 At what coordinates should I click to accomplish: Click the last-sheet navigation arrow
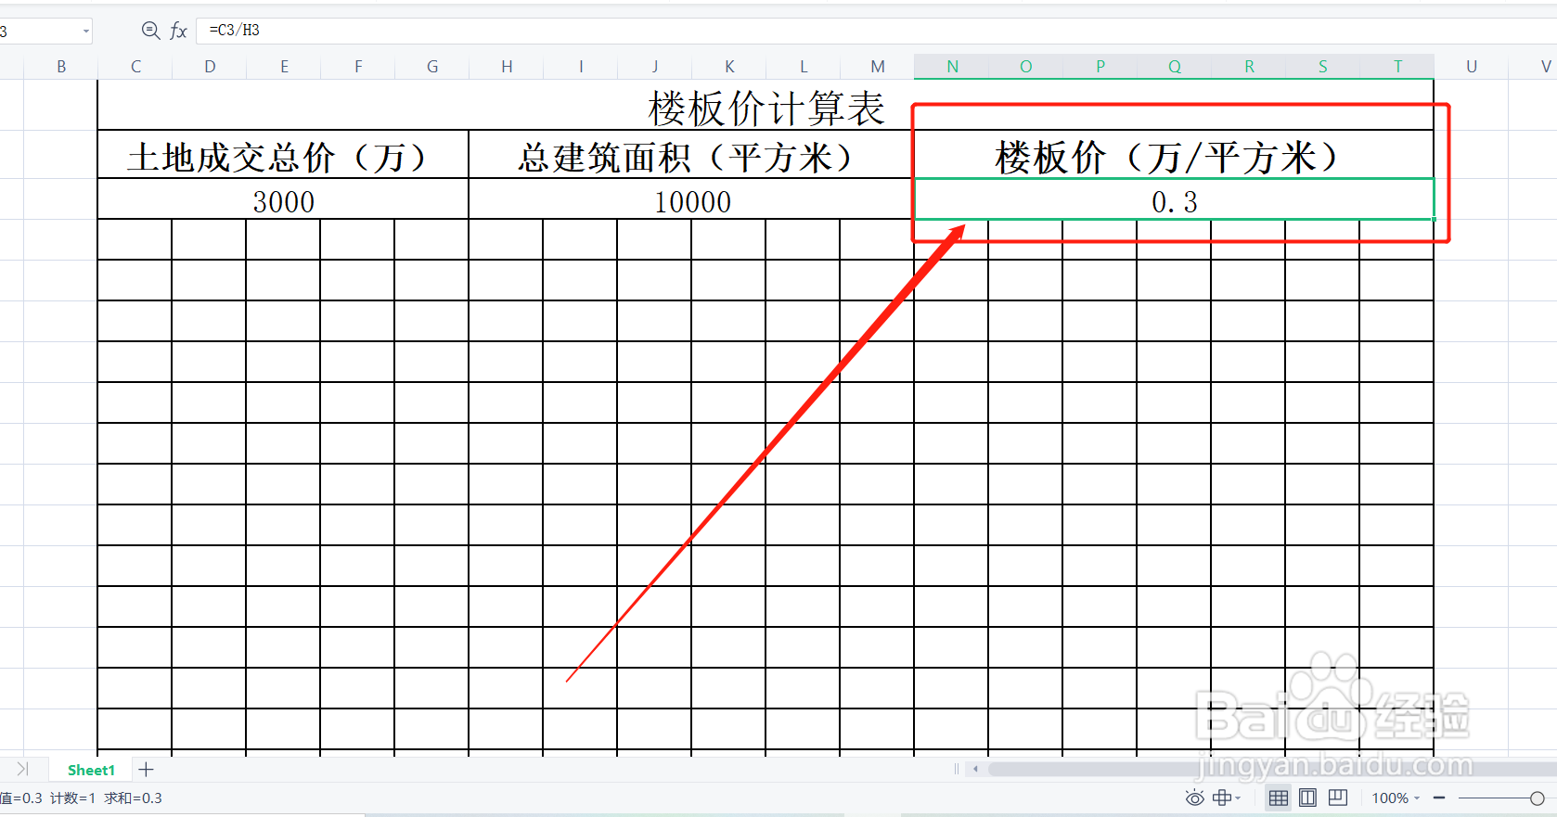[x=23, y=769]
